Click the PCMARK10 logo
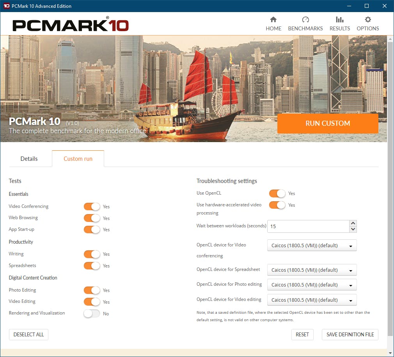The height and width of the screenshot is (357, 394). pyautogui.click(x=71, y=25)
